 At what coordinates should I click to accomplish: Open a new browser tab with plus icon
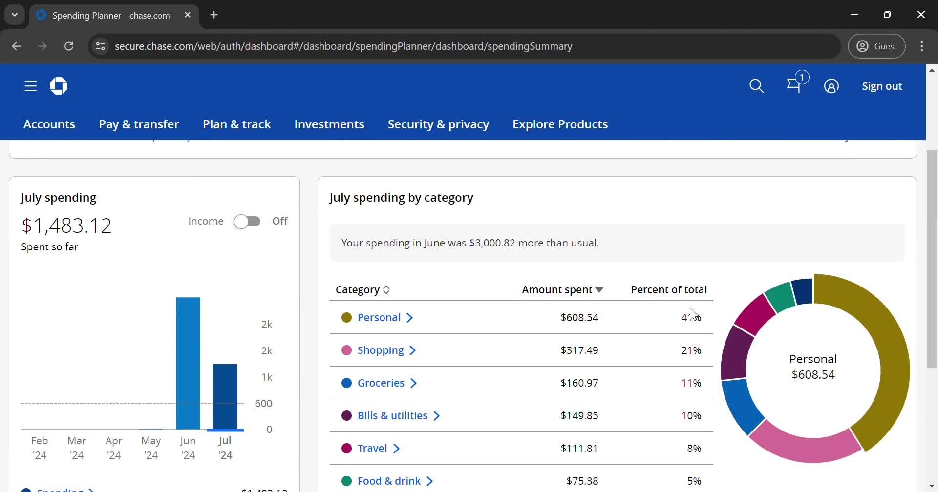pos(214,15)
